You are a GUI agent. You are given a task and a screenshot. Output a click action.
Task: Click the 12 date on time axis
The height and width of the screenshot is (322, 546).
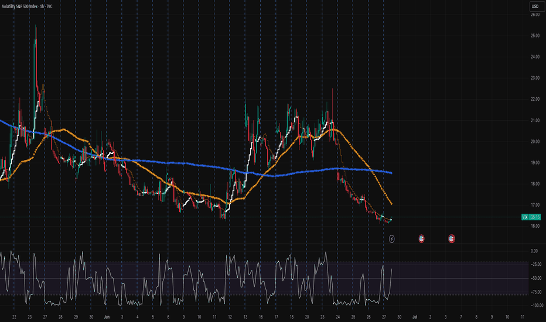coord(230,317)
